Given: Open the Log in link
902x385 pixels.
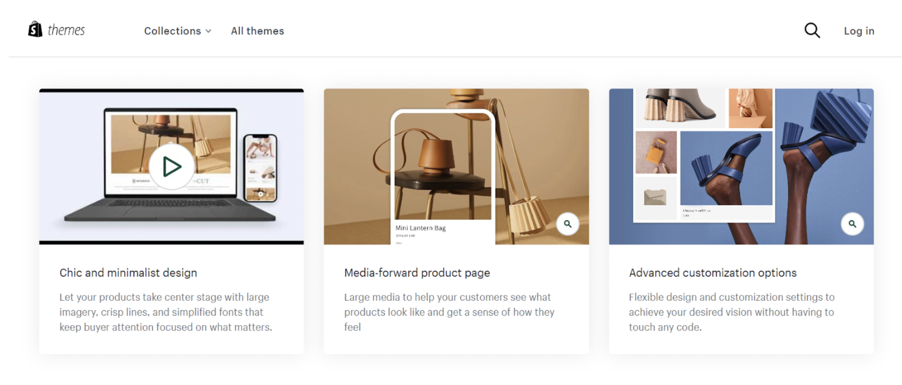Looking at the screenshot, I should 859,31.
